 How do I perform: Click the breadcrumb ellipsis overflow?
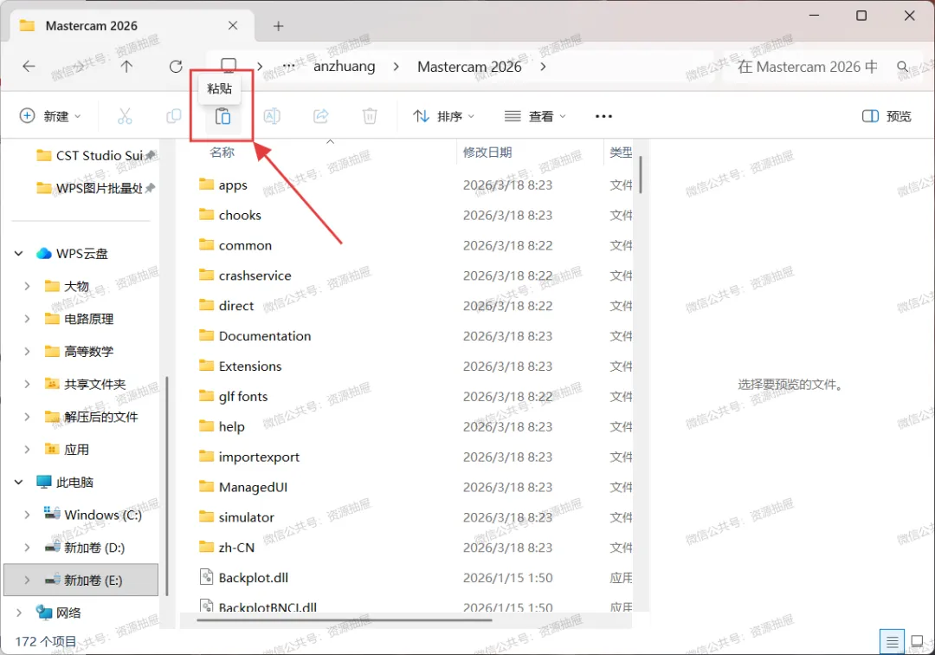click(x=288, y=66)
